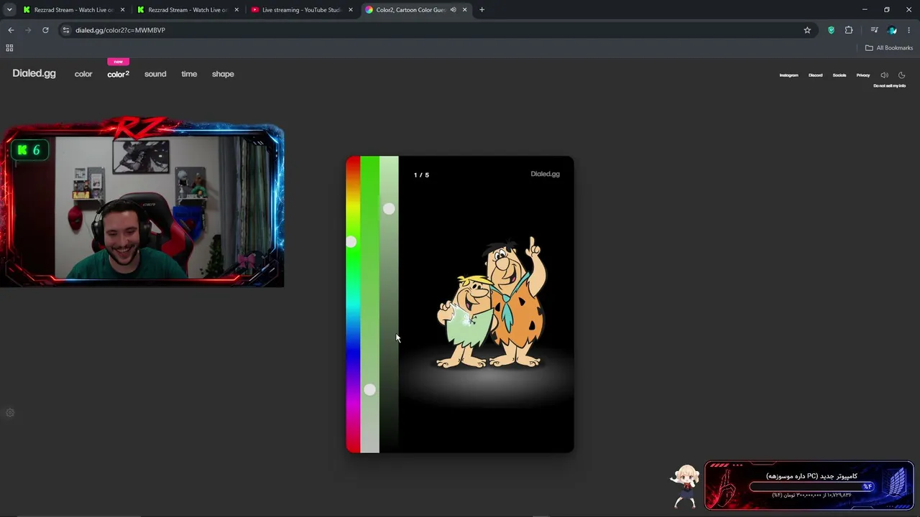This screenshot has width=920, height=517.
Task: Open the tab search dropdown arrow
Action: (9, 9)
